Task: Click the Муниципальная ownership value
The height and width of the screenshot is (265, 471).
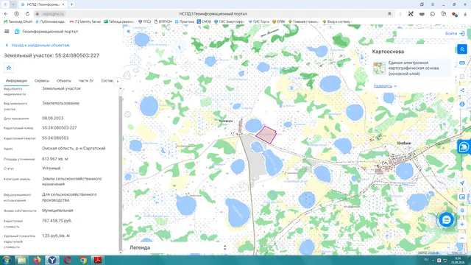Action: (57, 211)
